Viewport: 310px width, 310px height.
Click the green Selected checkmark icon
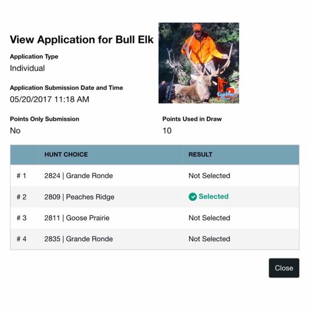coord(193,197)
